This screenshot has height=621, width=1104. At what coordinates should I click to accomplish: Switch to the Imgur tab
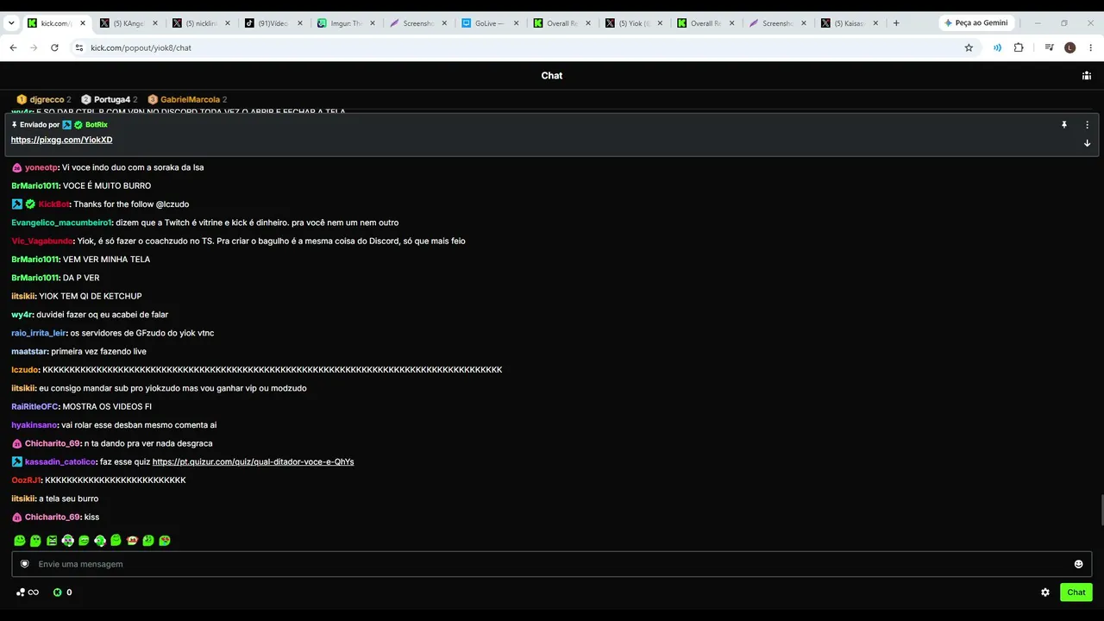click(346, 23)
